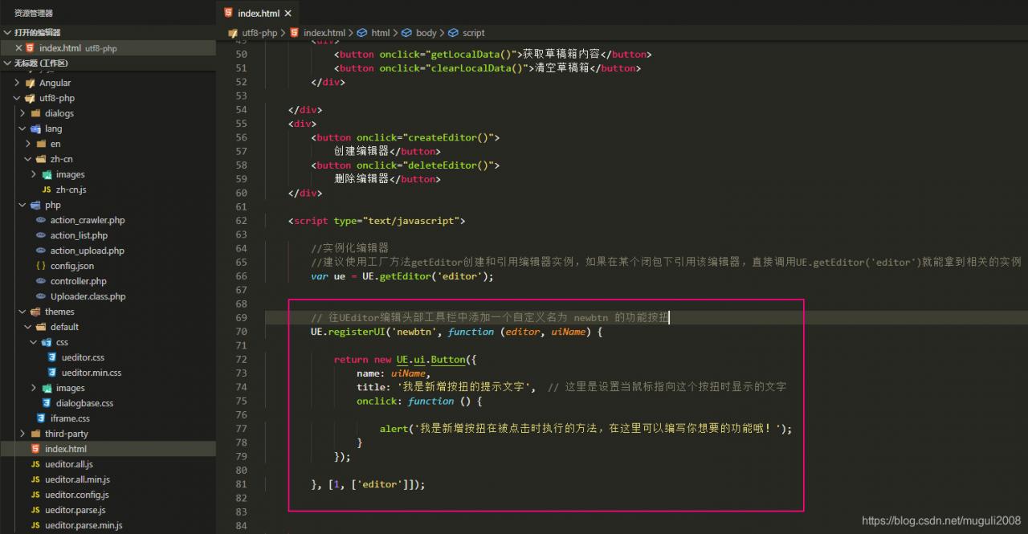The image size is (1028, 534).
Task: Click the CSS icon of iframe.css
Action: click(x=41, y=418)
